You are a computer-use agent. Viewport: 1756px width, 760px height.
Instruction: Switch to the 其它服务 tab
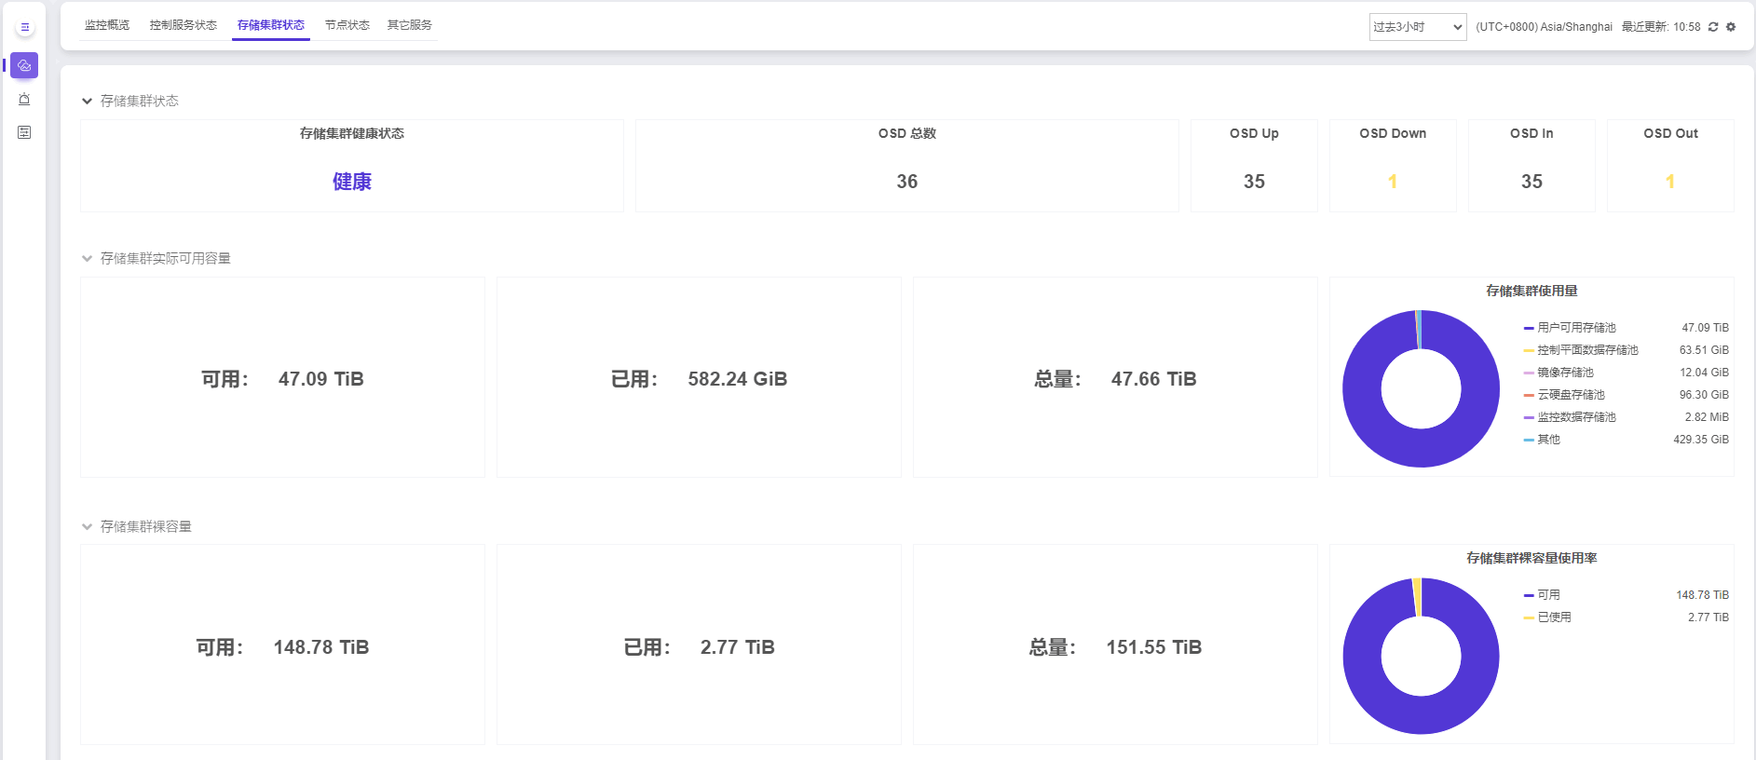[x=410, y=25]
